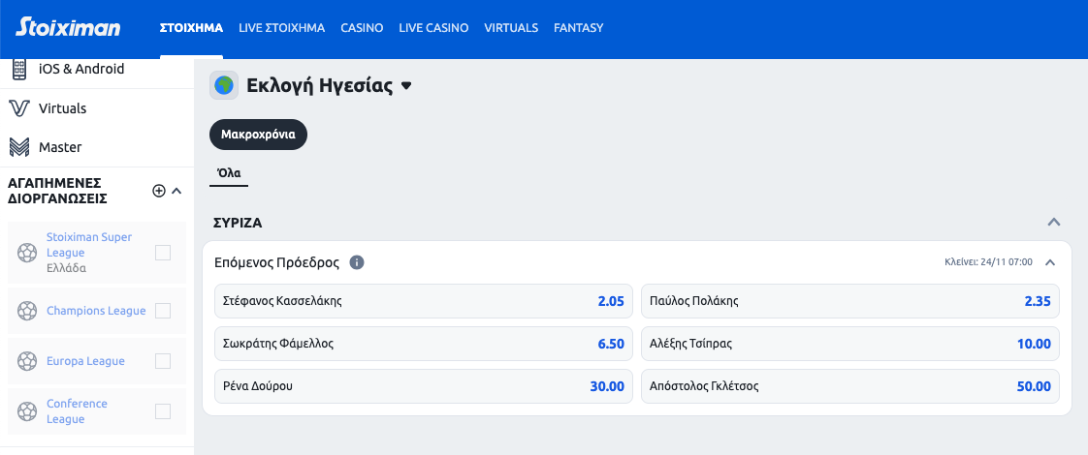This screenshot has width=1088, height=455.
Task: Open the Stoiximan Super League link
Action: pos(89,245)
